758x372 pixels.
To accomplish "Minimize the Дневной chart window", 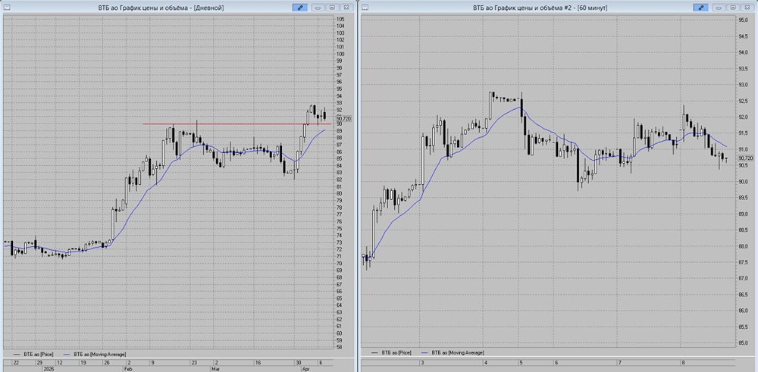I will pos(318,8).
